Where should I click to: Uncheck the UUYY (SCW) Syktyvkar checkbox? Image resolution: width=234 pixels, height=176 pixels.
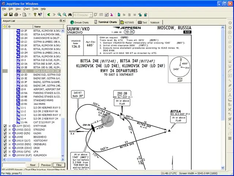(x=5, y=126)
